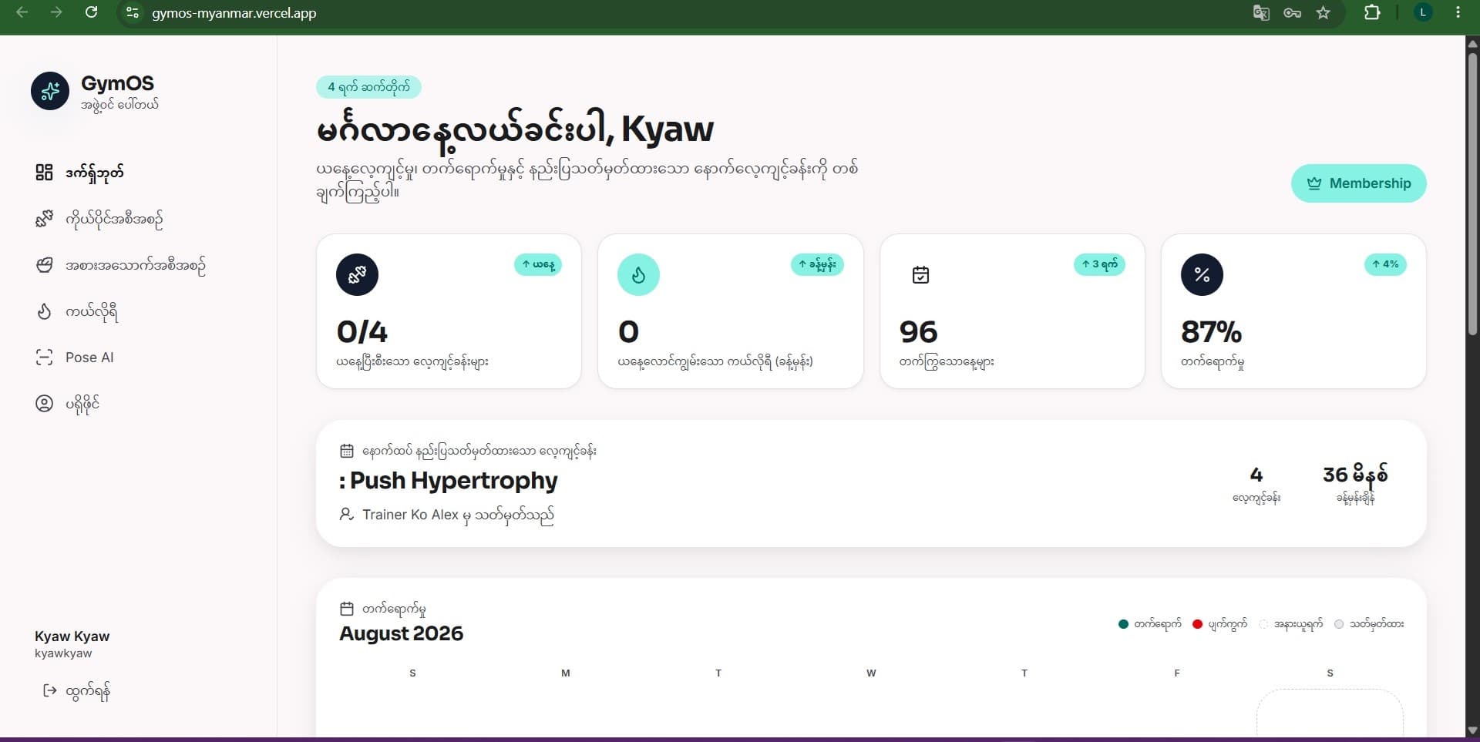Click the browser reload button
The width and height of the screenshot is (1480, 742).
pyautogui.click(x=91, y=12)
